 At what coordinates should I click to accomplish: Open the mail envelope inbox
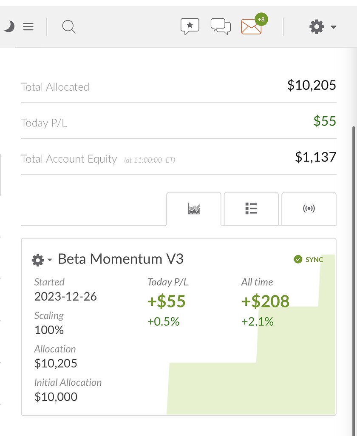(251, 27)
